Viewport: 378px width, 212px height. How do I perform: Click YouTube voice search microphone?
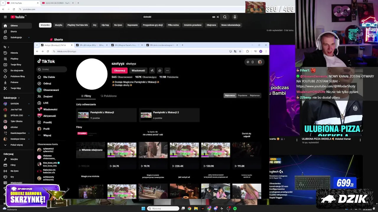235,17
